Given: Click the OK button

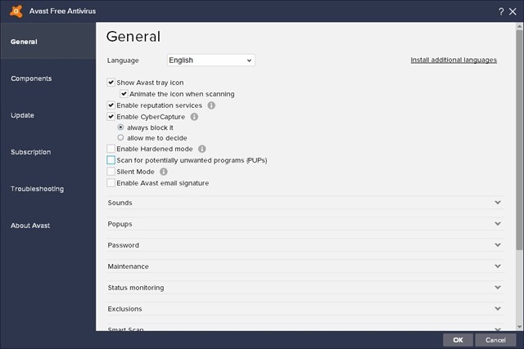Looking at the screenshot, I should point(458,339).
